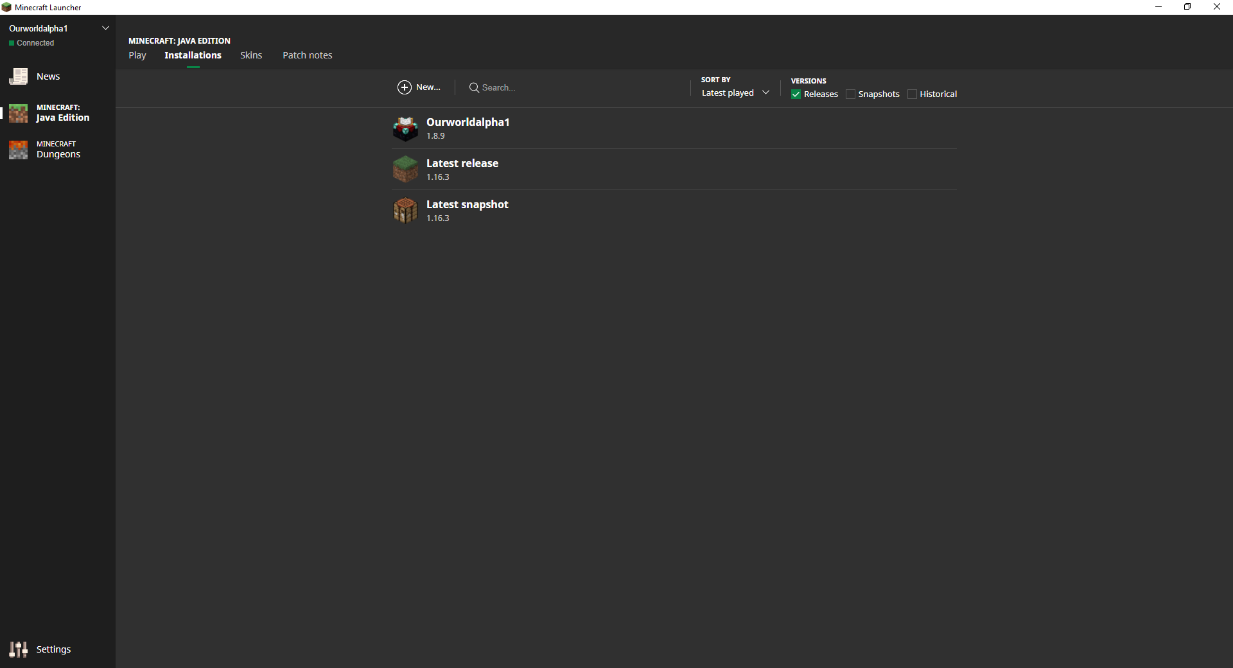Select the Latest snapshot installation name
The height and width of the screenshot is (668, 1233).
click(x=468, y=204)
